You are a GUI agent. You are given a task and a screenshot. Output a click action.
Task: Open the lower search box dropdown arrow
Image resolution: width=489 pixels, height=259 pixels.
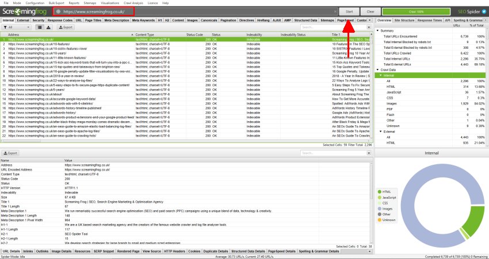tap(369, 153)
